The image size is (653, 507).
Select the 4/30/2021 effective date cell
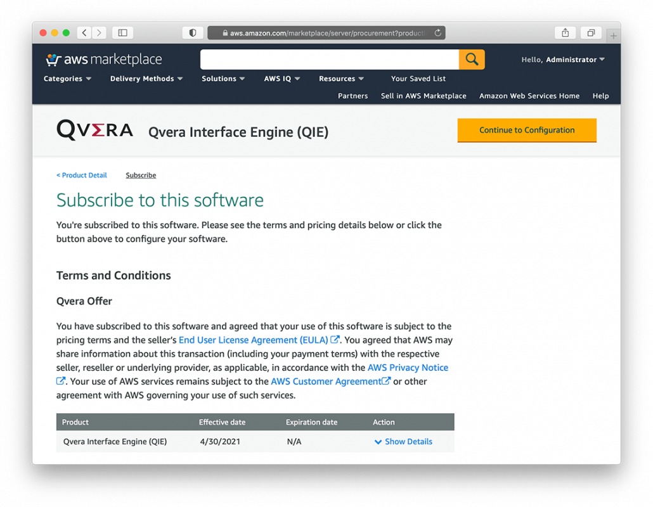pyautogui.click(x=220, y=442)
